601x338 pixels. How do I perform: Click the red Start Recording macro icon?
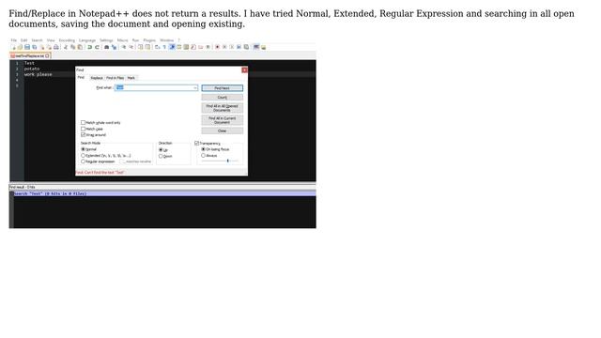point(217,47)
